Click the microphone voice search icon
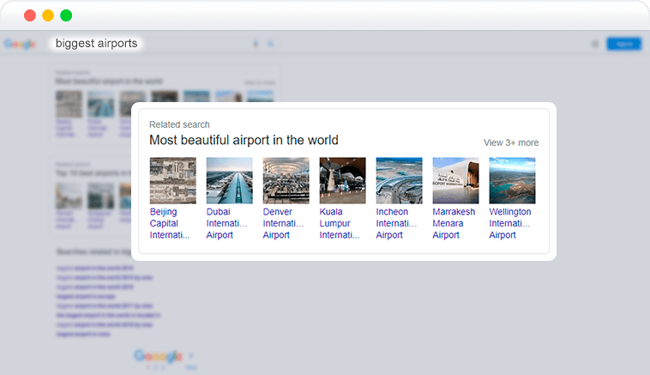The height and width of the screenshot is (375, 650). [x=256, y=44]
